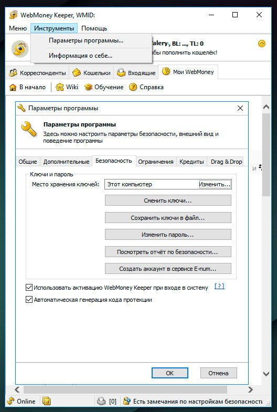Viewport: 277px width, 412px height.
Task: Click the horizontal scrollbar left arrow
Action: [17, 389]
